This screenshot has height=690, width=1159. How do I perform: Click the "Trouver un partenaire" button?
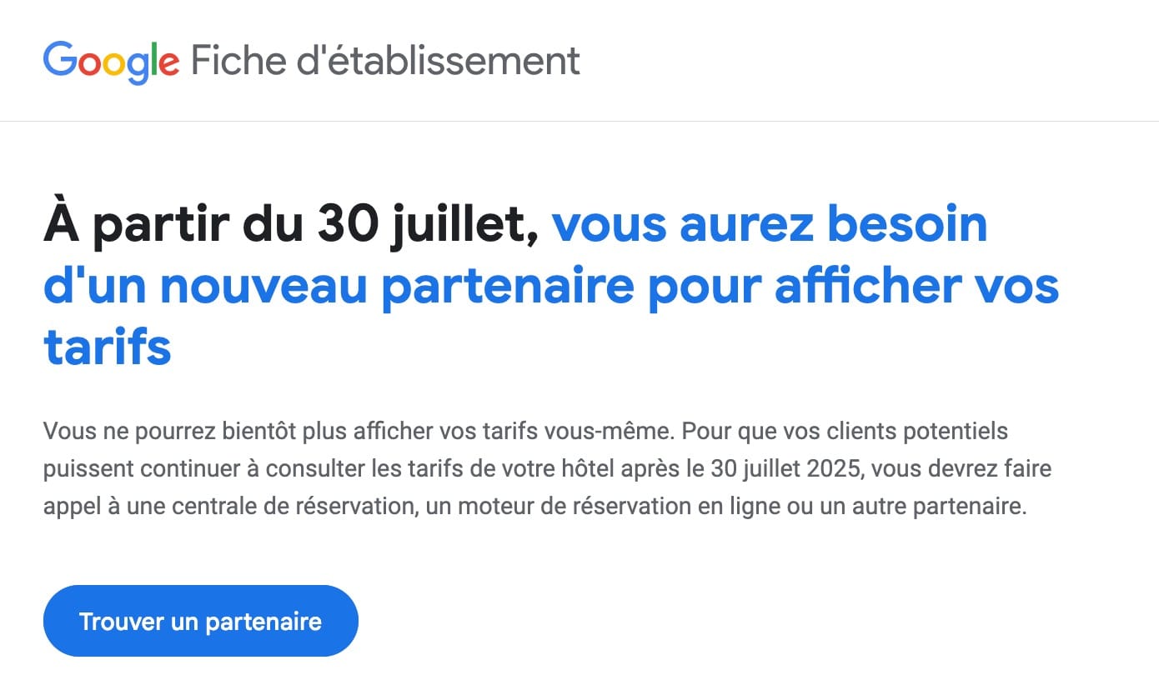tap(201, 621)
